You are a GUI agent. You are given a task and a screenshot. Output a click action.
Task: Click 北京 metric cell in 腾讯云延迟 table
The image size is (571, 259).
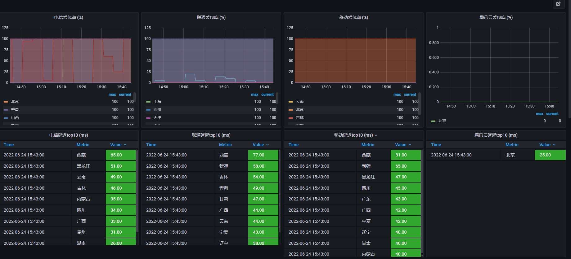[518, 155]
